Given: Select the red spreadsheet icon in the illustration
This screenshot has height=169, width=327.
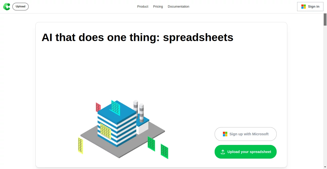Looking at the screenshot, I should pyautogui.click(x=98, y=107).
